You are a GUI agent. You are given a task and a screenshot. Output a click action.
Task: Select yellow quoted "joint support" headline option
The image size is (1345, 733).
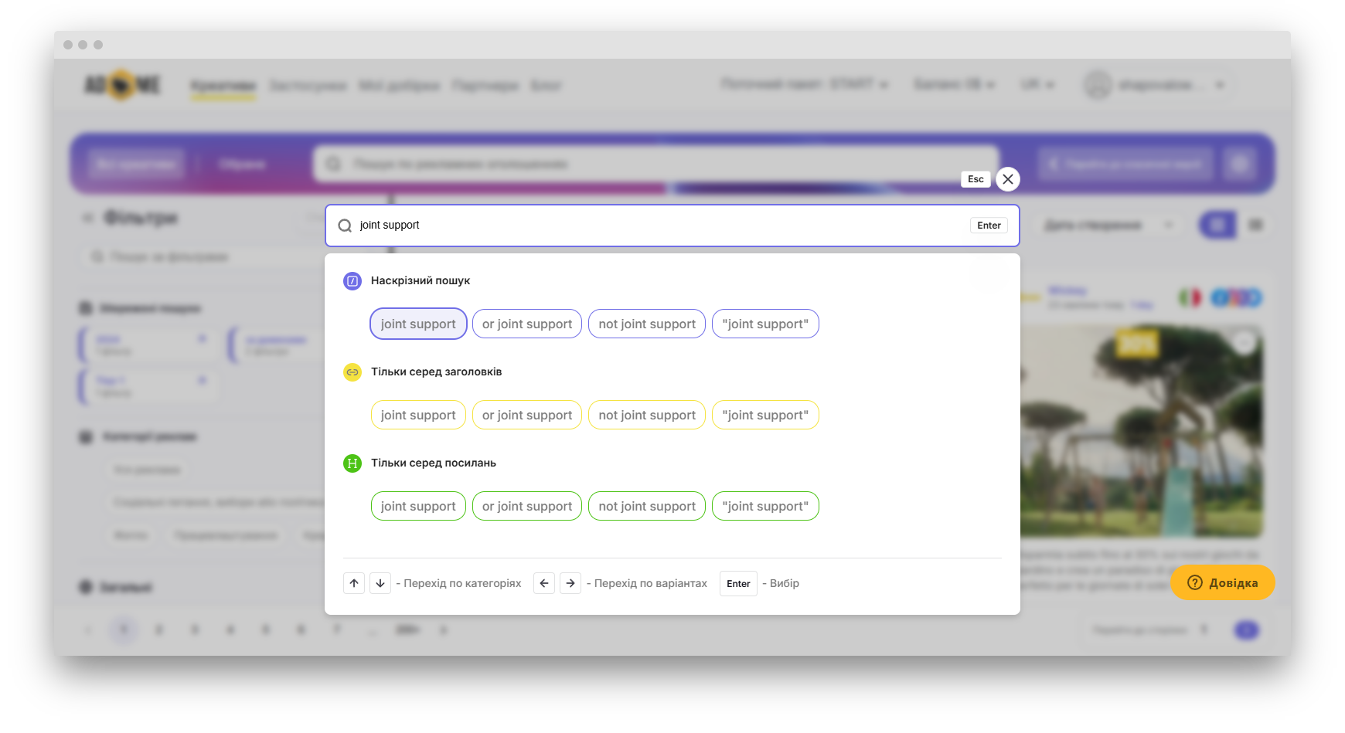(x=765, y=415)
